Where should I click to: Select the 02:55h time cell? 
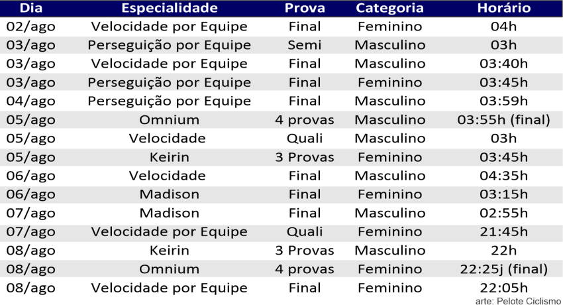503,213
